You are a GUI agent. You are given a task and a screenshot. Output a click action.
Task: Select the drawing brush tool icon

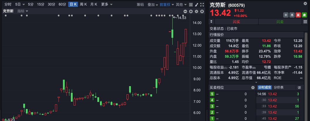coord(196,5)
